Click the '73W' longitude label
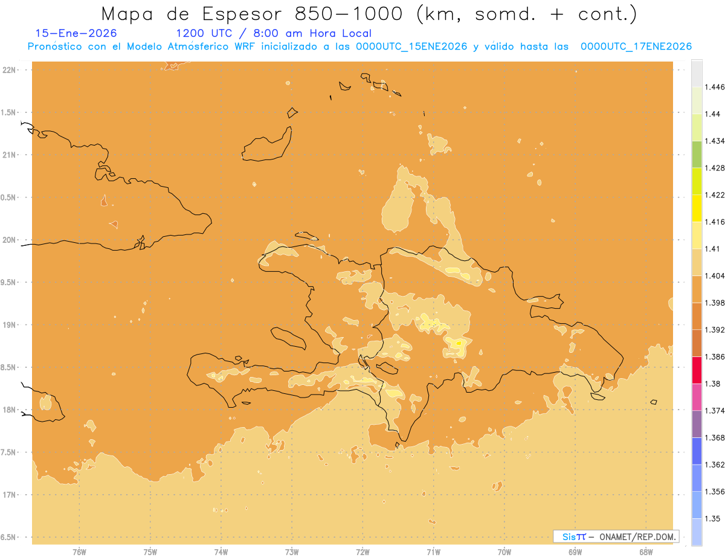 292,552
